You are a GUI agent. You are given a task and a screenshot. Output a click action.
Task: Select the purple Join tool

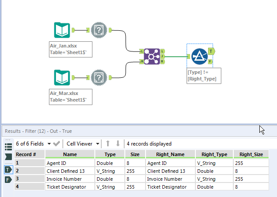(x=152, y=57)
